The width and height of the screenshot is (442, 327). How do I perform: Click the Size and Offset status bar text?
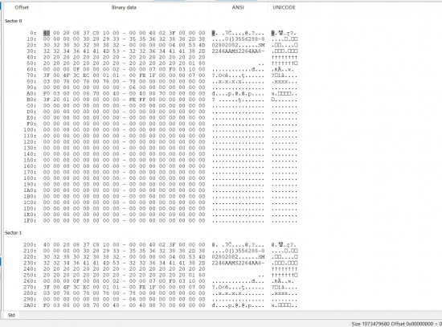[x=396, y=324]
